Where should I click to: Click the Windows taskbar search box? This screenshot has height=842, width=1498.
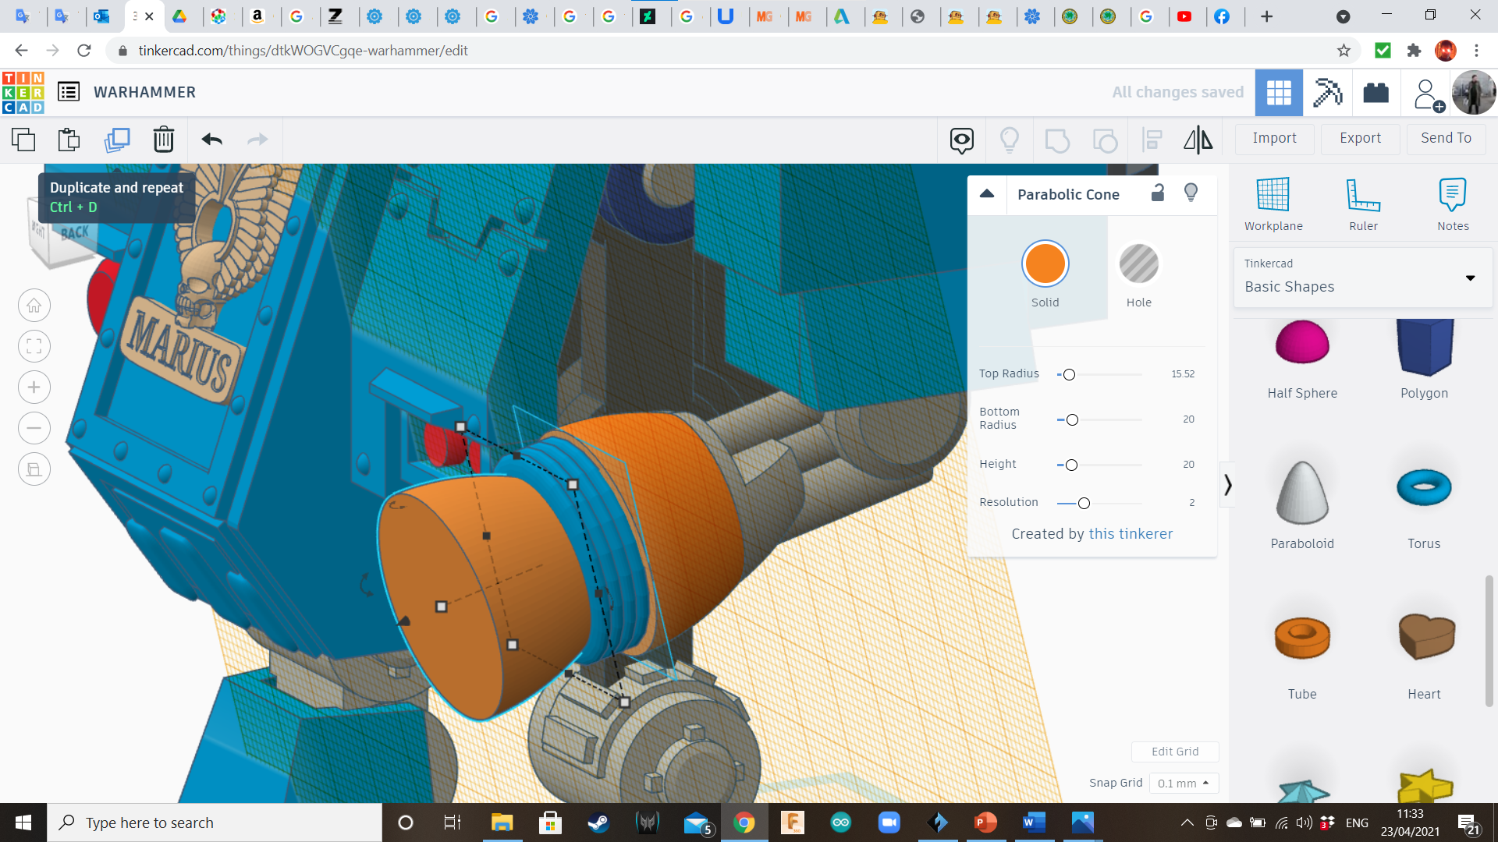(215, 823)
